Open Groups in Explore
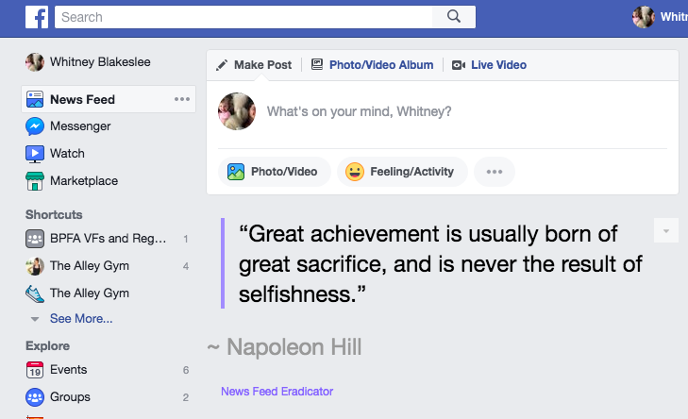 point(70,397)
